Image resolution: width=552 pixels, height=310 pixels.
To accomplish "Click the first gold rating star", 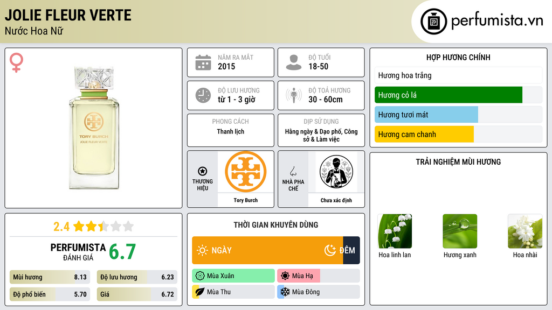I will [79, 226].
